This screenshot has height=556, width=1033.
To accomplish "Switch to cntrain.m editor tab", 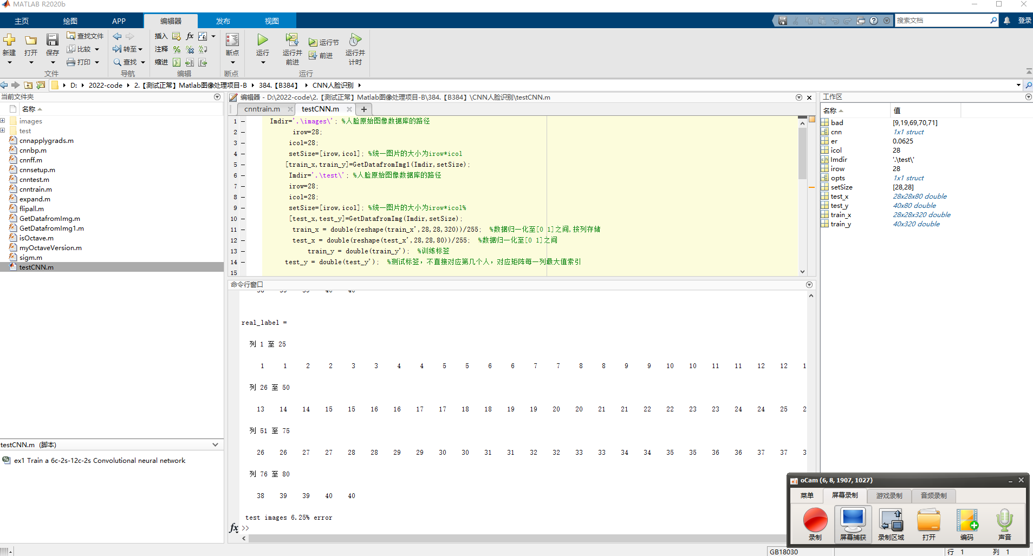I will [x=262, y=109].
